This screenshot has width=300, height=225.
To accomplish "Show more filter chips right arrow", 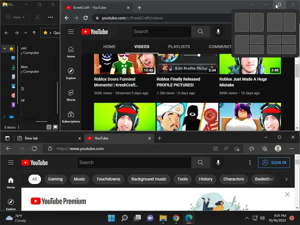I will coord(286,179).
